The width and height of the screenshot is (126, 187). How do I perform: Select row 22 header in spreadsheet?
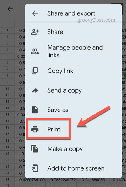point(7,167)
